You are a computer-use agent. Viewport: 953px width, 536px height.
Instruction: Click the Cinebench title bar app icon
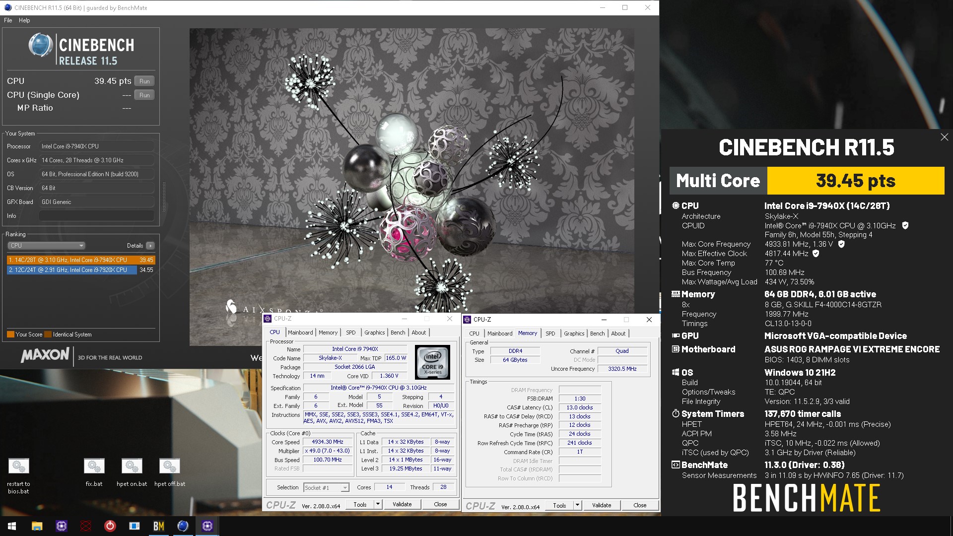(x=7, y=7)
